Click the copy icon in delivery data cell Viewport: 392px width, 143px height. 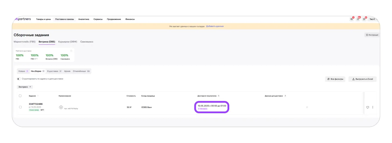[x=307, y=107]
